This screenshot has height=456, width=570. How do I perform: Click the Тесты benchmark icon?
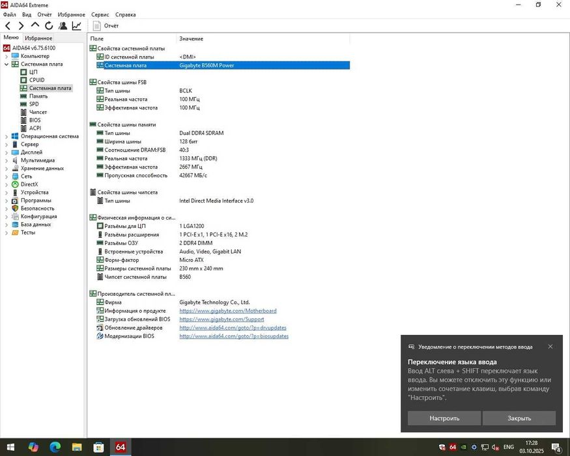[15, 233]
